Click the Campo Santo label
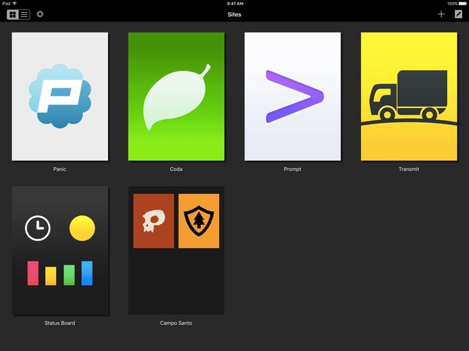Viewport: 469px width, 351px height. [176, 323]
